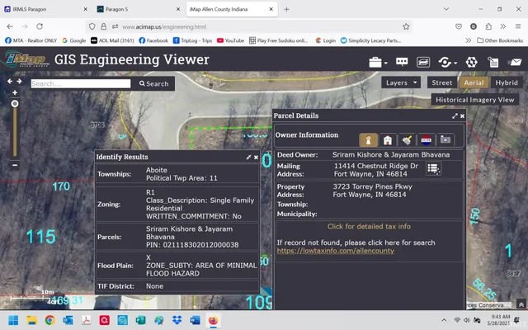The image size is (528, 330).
Task: Open the camera photo icon in Parcel Details
Action: pyautogui.click(x=445, y=140)
